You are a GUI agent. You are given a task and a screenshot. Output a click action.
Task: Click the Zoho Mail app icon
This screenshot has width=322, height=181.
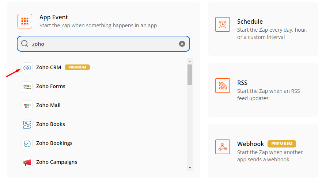[27, 106]
